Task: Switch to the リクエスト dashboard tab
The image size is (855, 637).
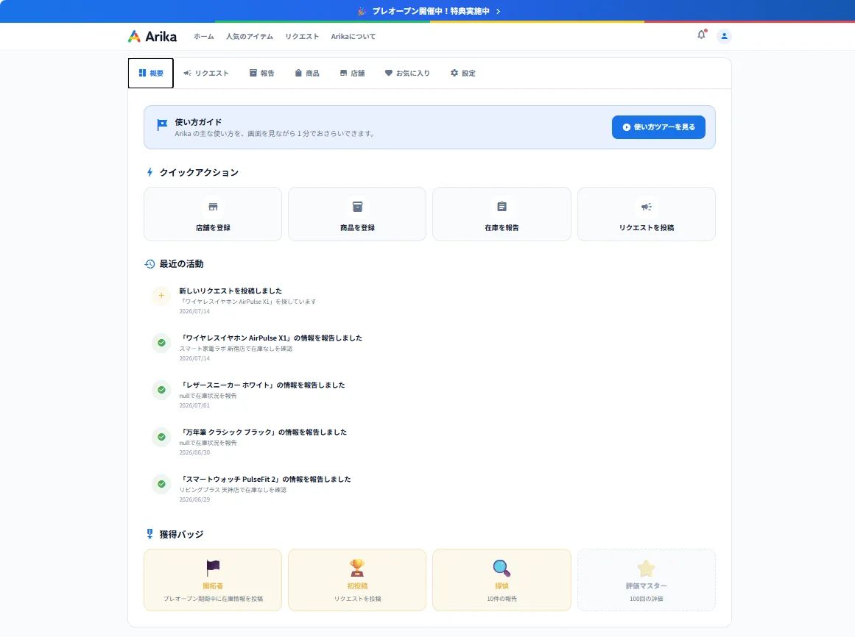Action: 206,73
